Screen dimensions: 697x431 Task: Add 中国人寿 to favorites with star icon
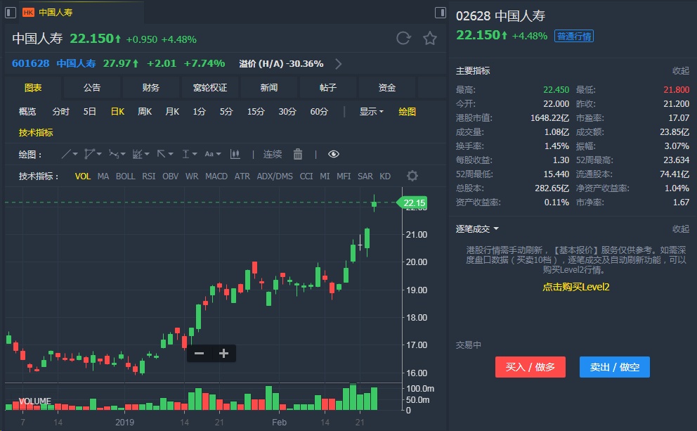430,39
